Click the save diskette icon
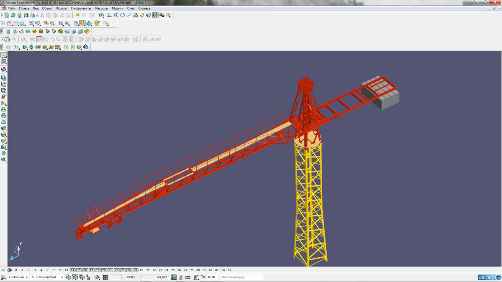502x282 pixels. pyautogui.click(x=26, y=15)
